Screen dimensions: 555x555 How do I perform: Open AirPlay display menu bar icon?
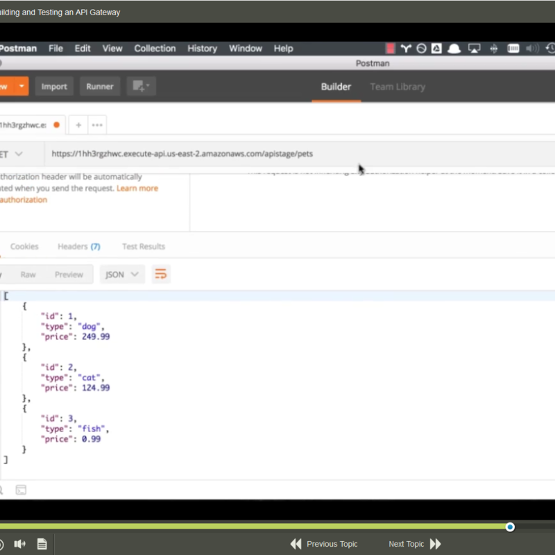click(475, 48)
